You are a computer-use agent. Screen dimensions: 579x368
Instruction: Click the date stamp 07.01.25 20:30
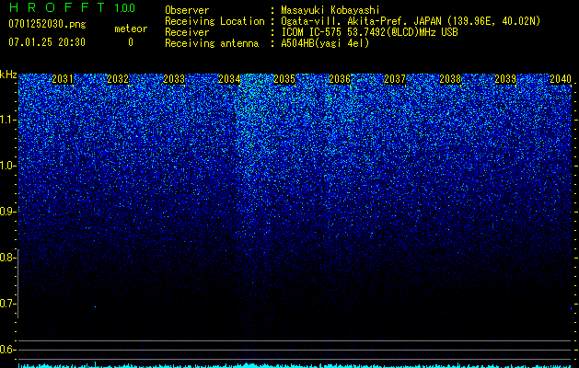[x=47, y=42]
